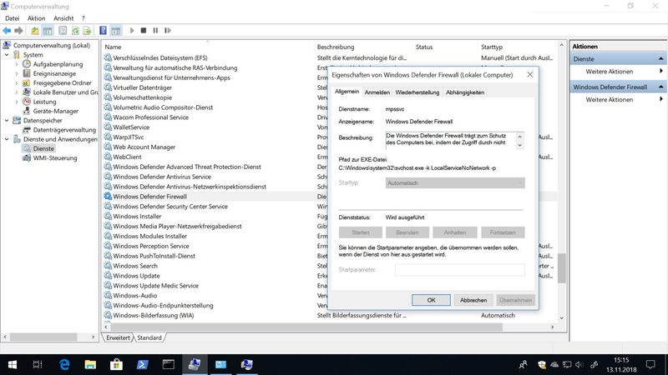This screenshot has width=668, height=375.
Task: Click the Restart service toolbar icon
Action: point(168,31)
